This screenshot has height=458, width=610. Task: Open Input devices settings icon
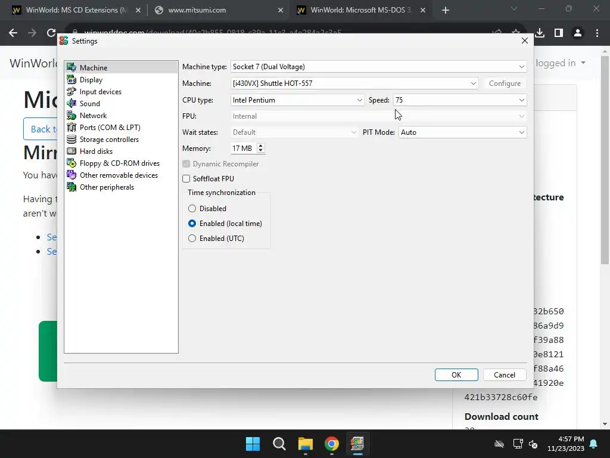[x=71, y=91]
